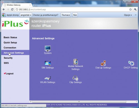Click the Nie button
Screen dimensions: 139x108
[75, 15]
